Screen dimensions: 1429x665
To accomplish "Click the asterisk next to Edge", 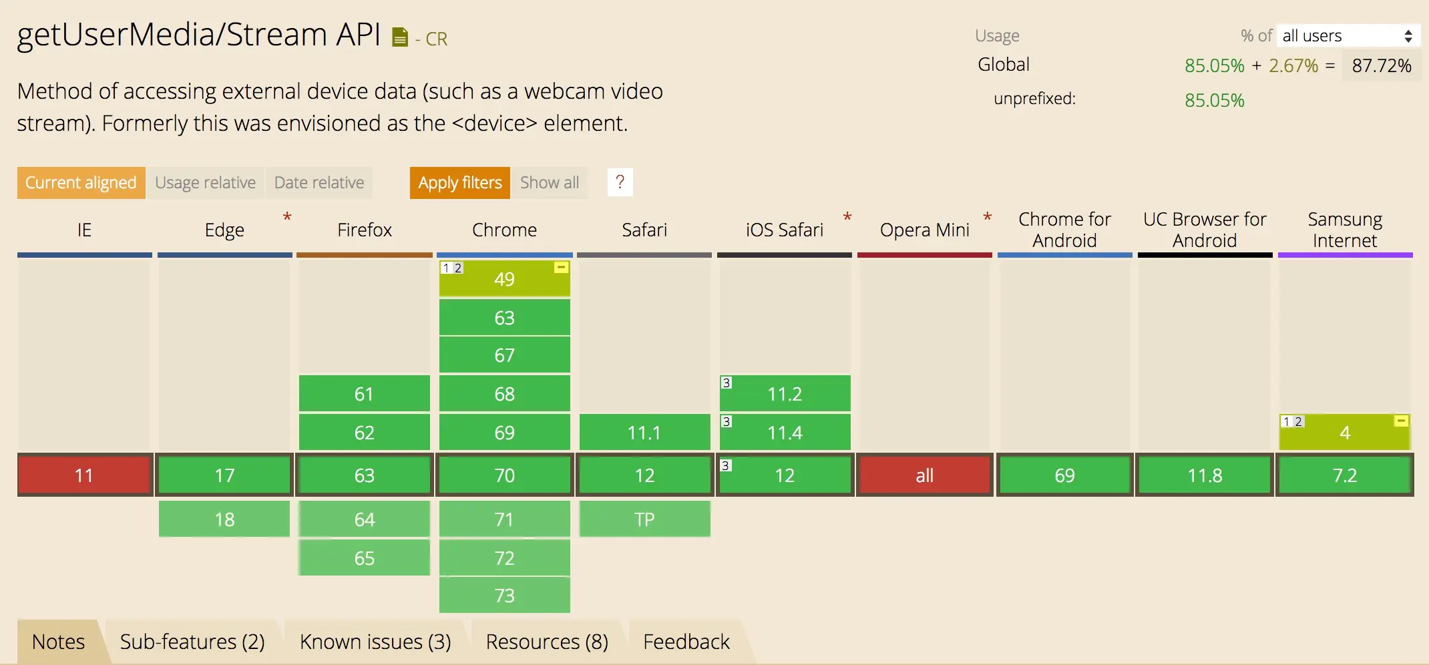I will pos(287,217).
